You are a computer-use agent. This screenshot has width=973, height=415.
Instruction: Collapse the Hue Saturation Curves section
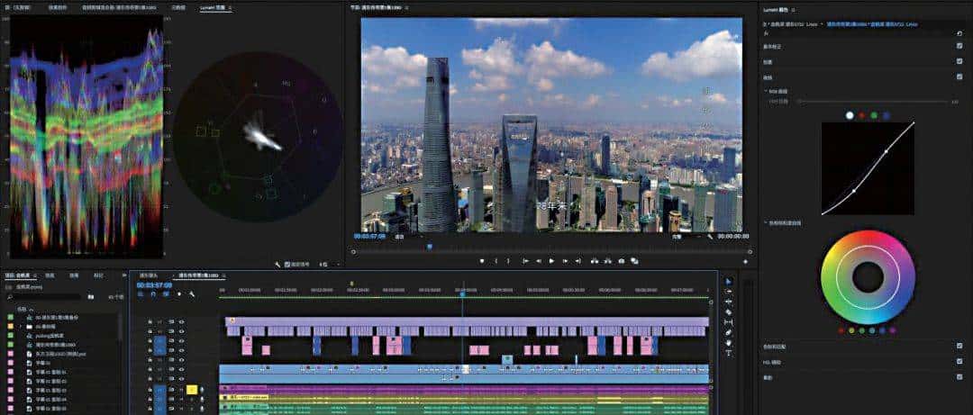coord(765,221)
